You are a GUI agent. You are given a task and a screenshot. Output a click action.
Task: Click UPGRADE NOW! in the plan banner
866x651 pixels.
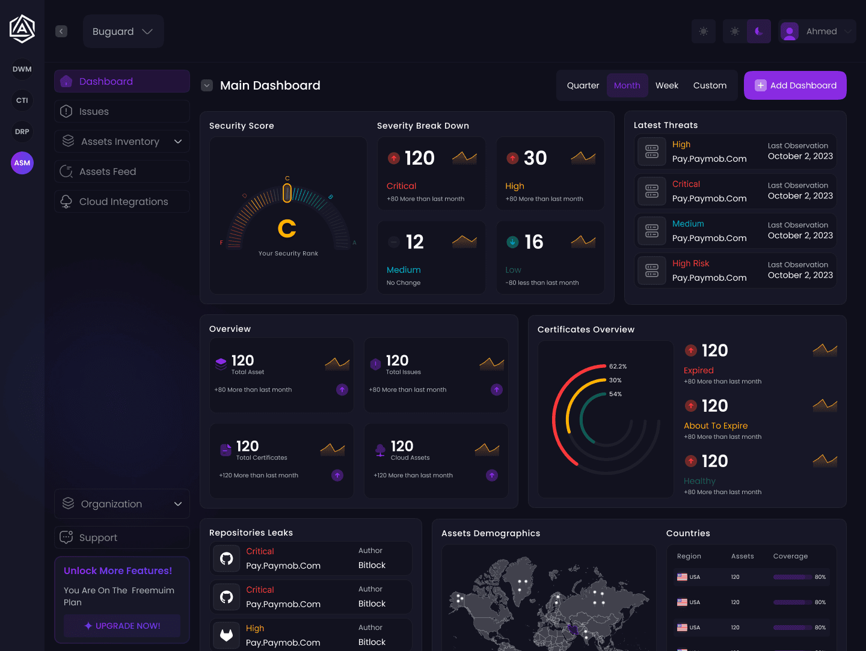coord(121,626)
